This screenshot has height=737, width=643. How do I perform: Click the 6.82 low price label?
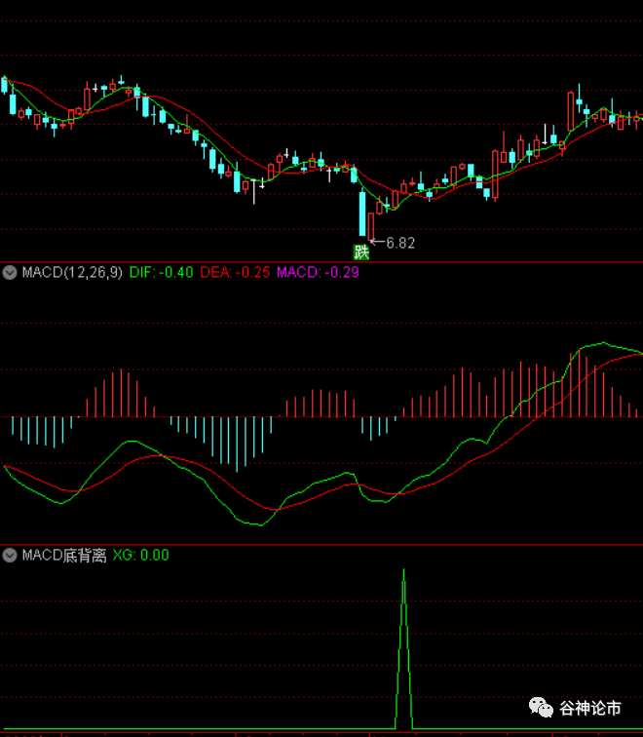click(400, 243)
